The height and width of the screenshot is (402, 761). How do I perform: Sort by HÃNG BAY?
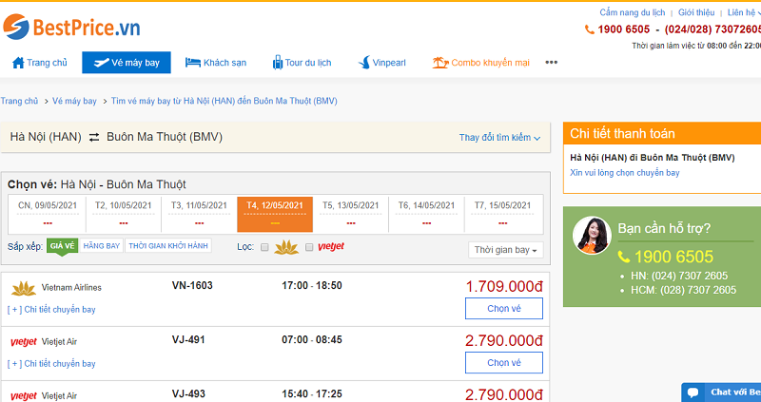[x=102, y=246]
